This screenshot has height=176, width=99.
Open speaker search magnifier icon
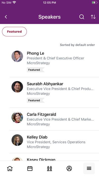pyautogui.click(x=82, y=17)
